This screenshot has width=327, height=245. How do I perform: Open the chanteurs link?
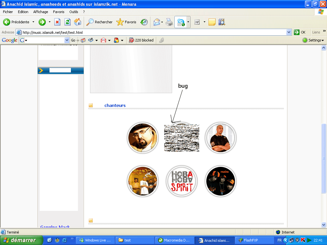tap(115, 105)
